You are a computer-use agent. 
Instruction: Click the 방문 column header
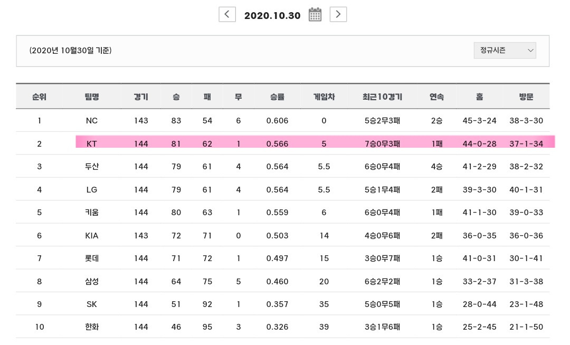pyautogui.click(x=526, y=97)
